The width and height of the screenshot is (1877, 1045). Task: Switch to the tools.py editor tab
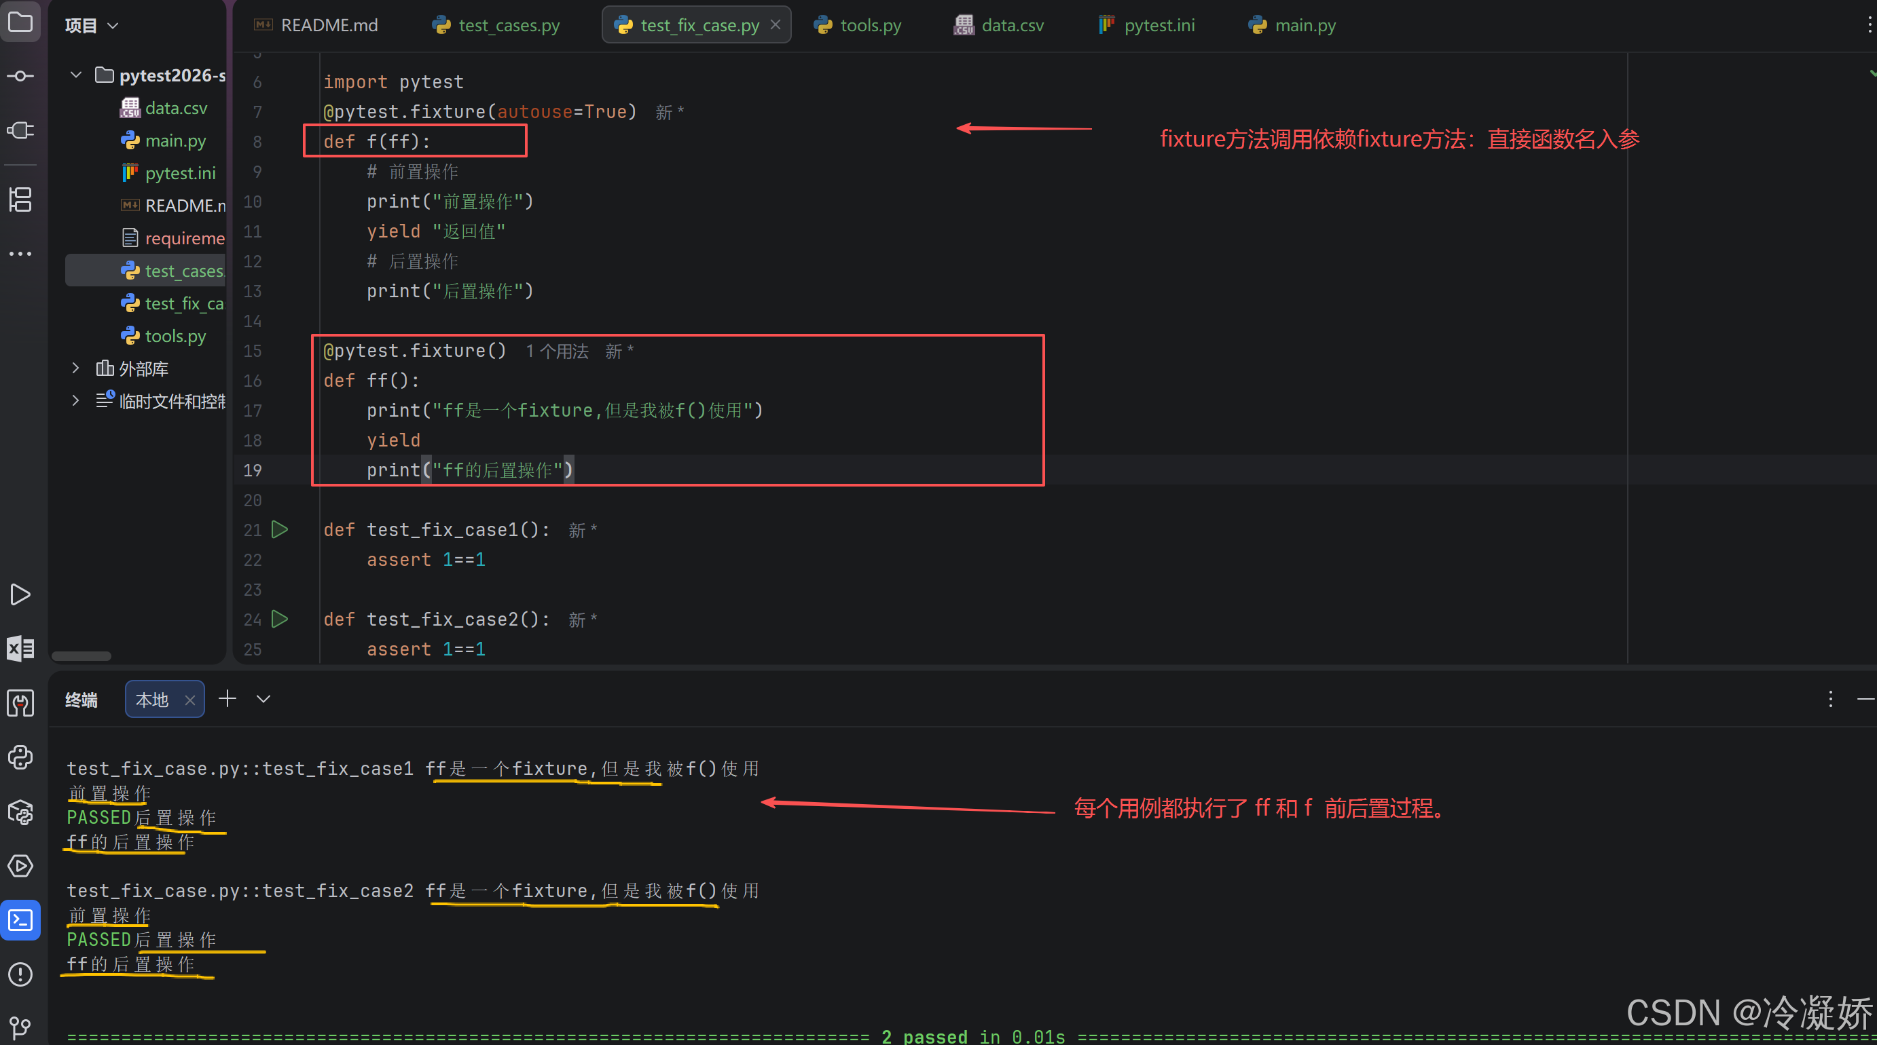click(858, 26)
